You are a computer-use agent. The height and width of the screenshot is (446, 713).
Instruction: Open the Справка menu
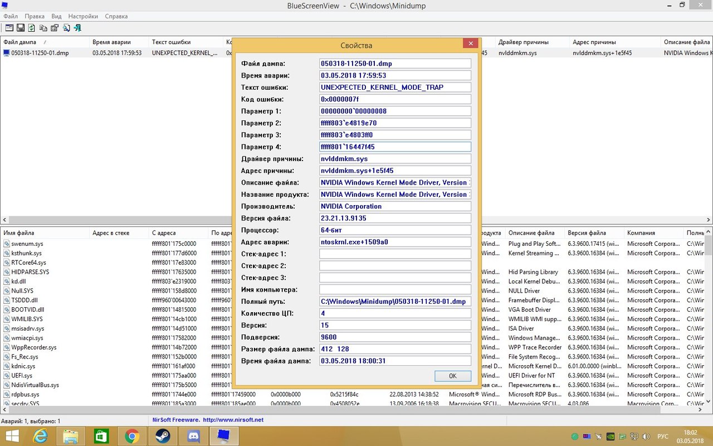tap(116, 16)
